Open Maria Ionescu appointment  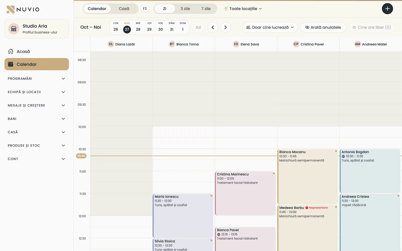coord(183,216)
